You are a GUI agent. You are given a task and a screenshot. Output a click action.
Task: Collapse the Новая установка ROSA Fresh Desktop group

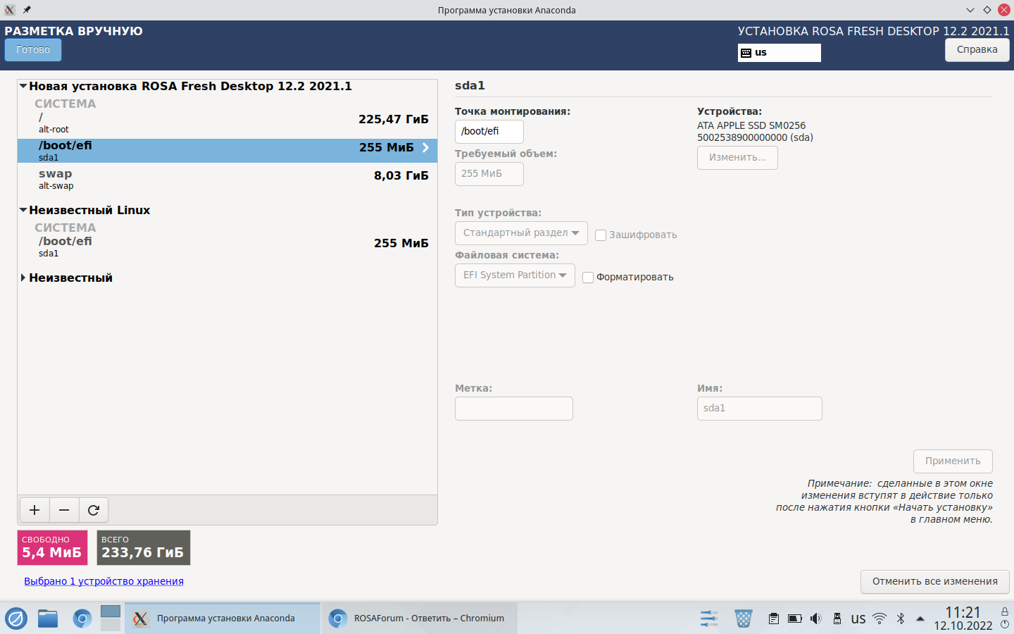(23, 86)
